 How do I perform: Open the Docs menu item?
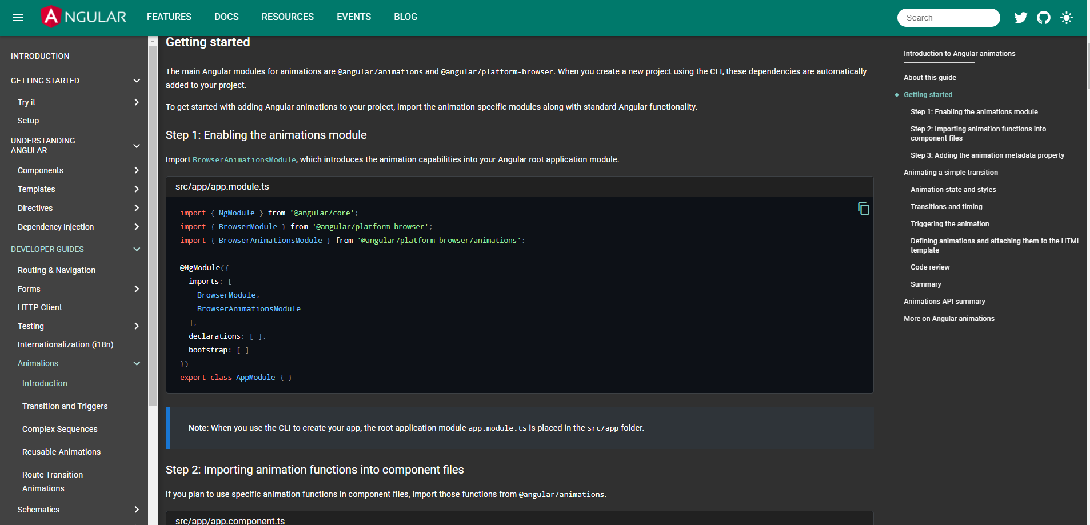226,17
